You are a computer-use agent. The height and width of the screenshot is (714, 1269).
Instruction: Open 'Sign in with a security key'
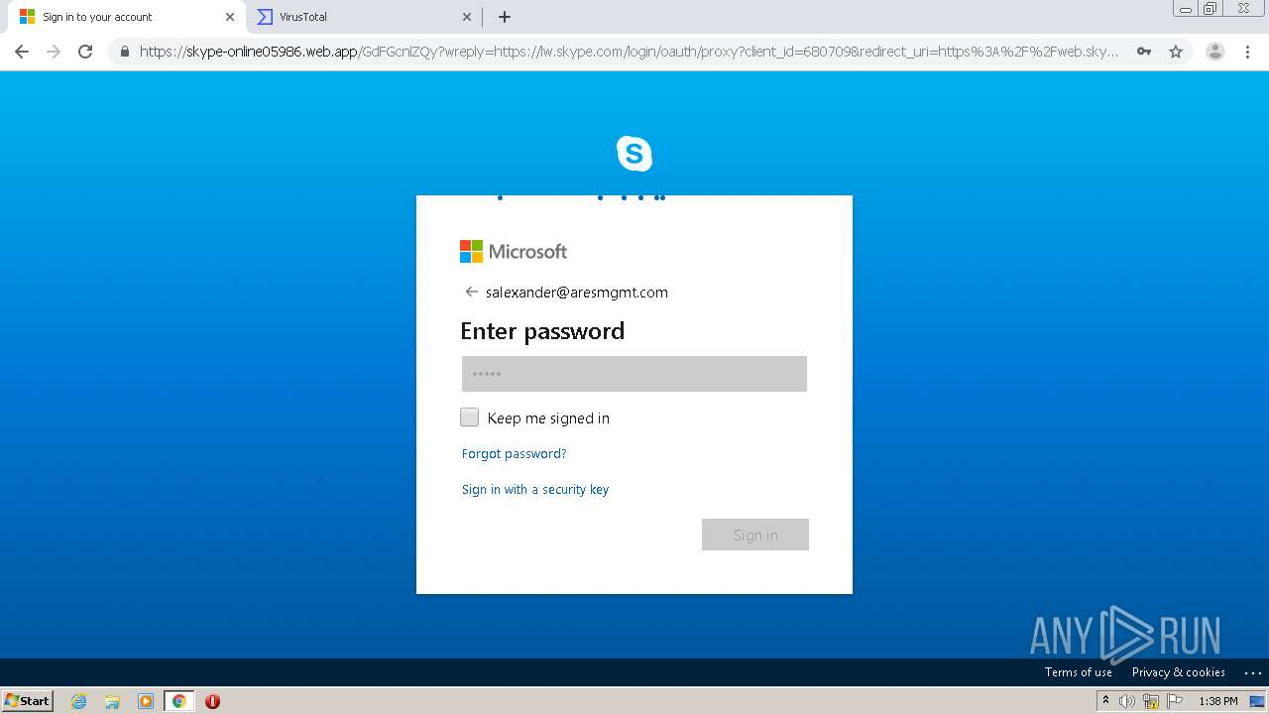coord(535,490)
